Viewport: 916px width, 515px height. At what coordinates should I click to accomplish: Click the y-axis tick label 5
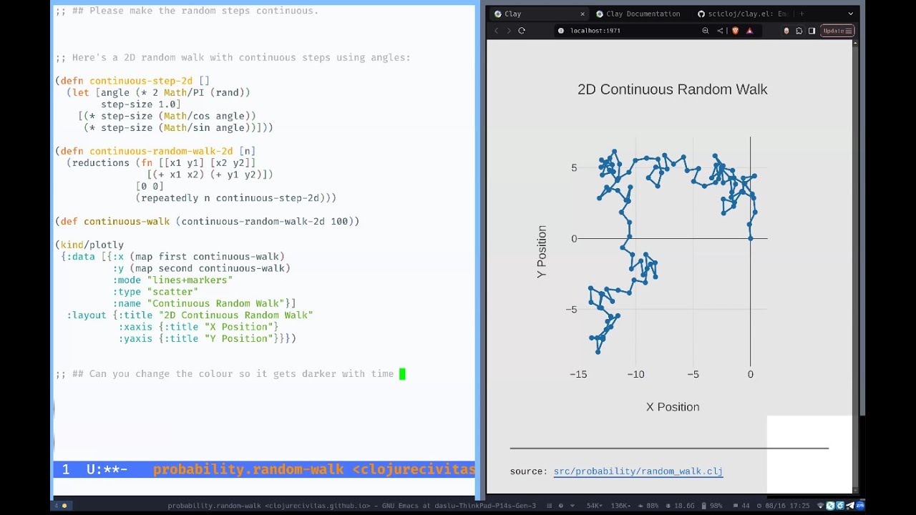coord(574,168)
